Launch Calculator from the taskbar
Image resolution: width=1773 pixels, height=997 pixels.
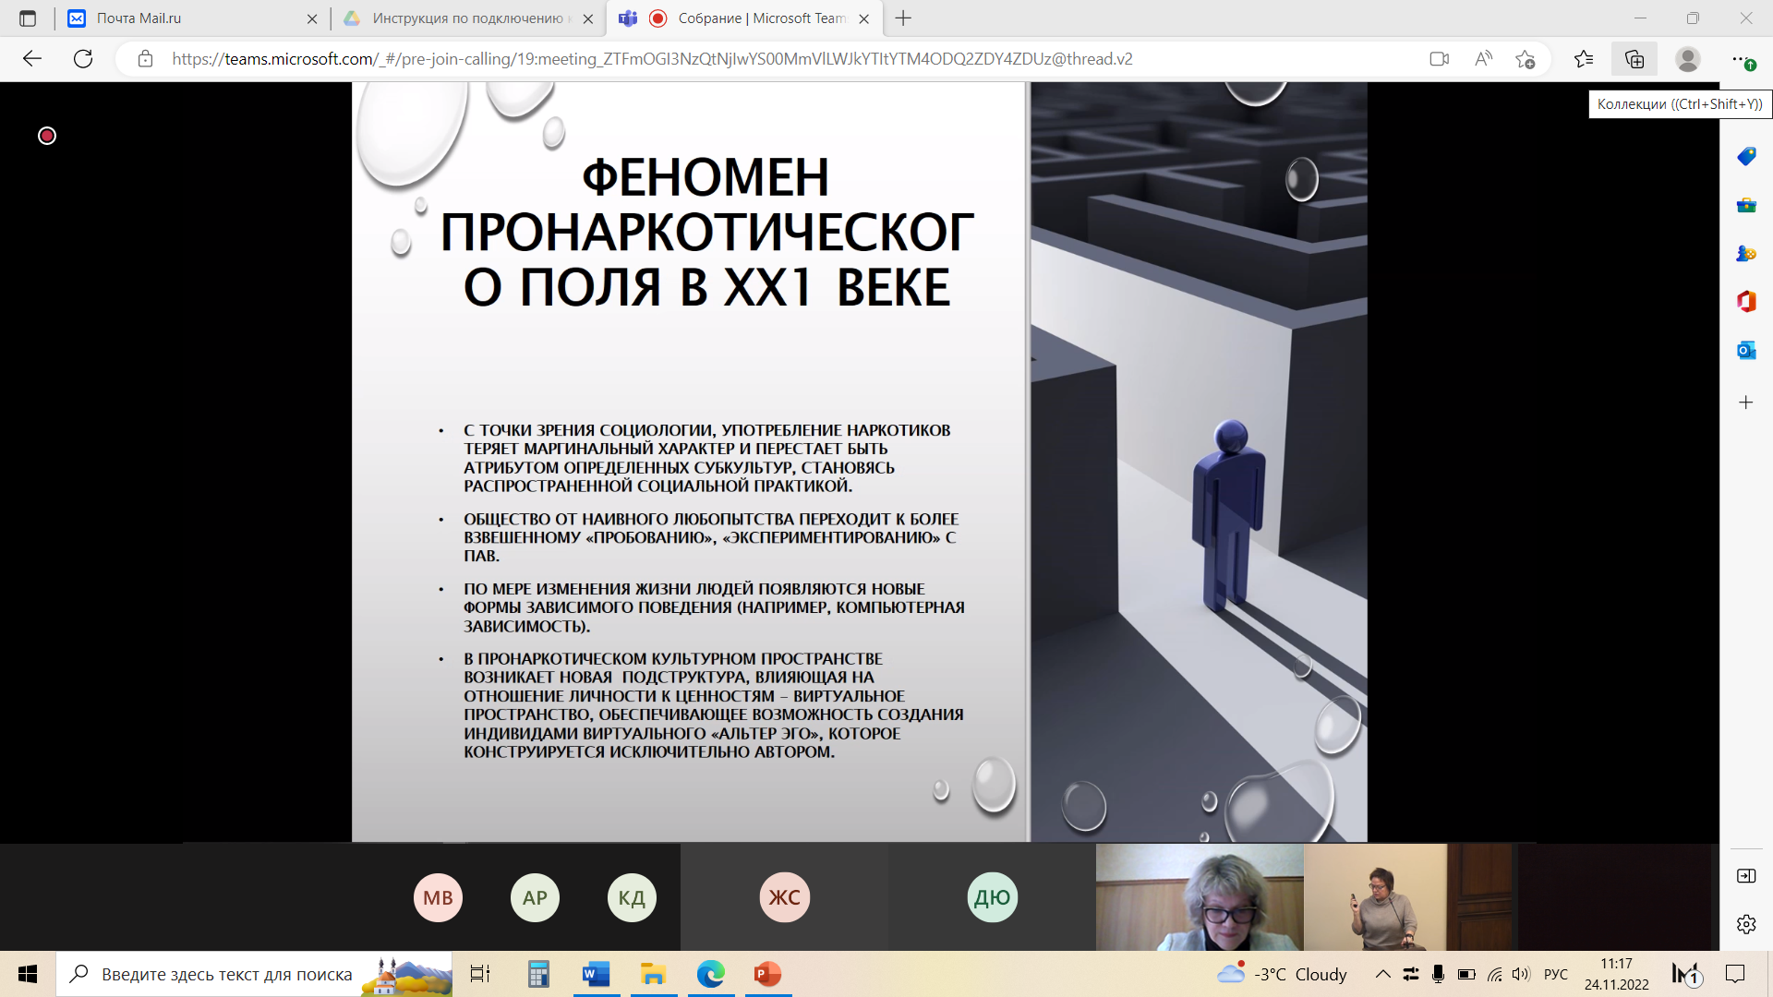point(538,974)
